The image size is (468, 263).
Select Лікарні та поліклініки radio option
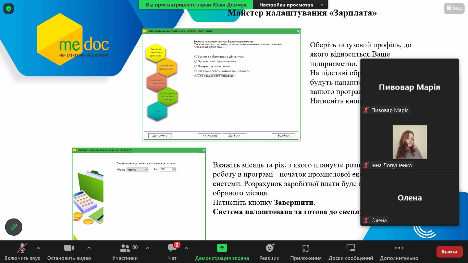(196, 66)
